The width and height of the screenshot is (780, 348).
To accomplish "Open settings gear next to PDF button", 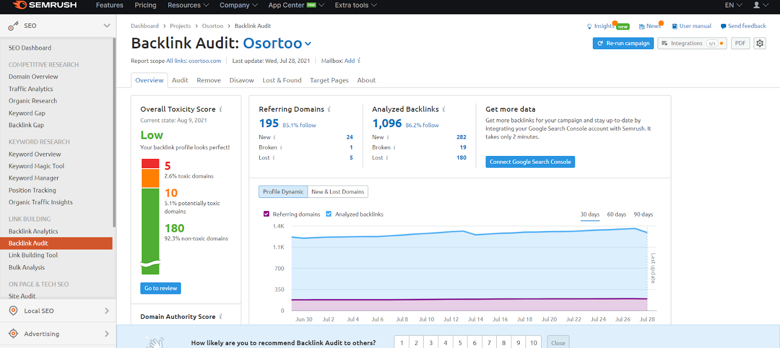I will coord(760,43).
